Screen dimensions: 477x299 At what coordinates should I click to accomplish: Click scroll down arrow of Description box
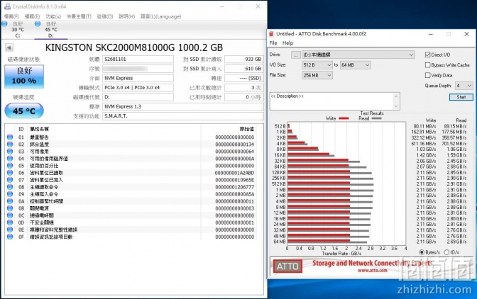point(396,106)
